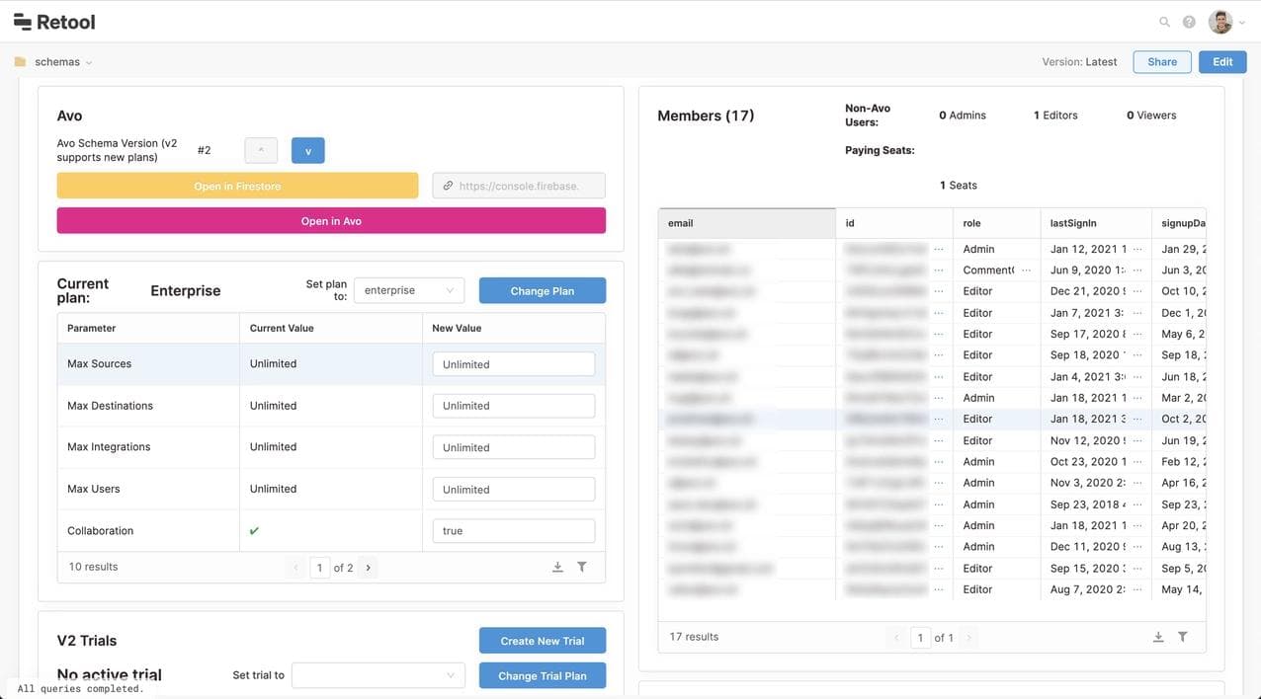
Task: Click the pink Open in Avo button
Action: tap(331, 221)
